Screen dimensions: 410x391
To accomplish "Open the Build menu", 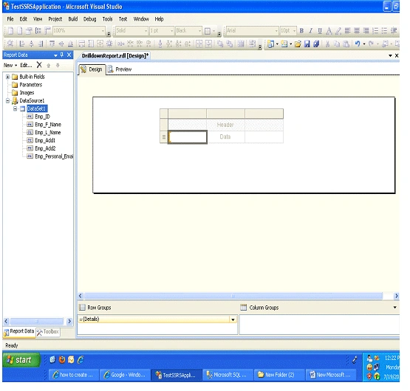I will [73, 18].
